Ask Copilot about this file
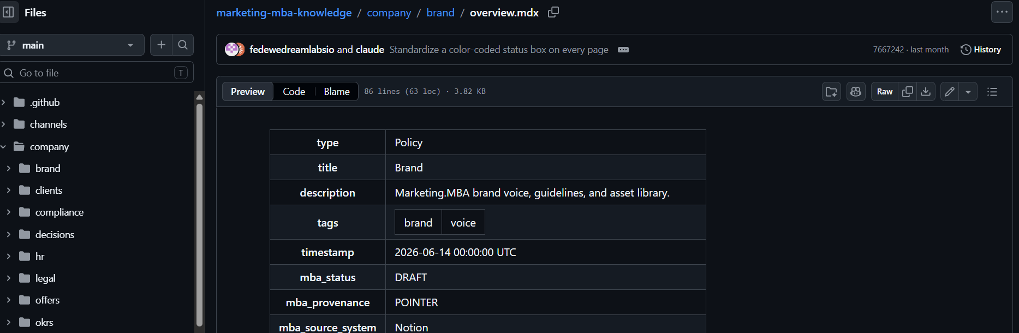 pyautogui.click(x=856, y=92)
